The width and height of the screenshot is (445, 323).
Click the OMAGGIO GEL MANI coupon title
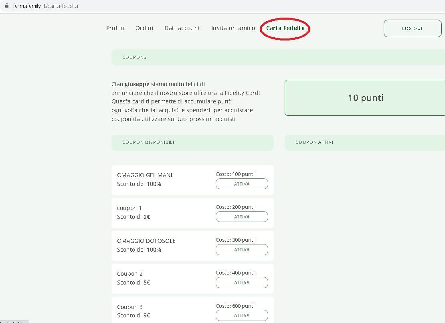145,175
